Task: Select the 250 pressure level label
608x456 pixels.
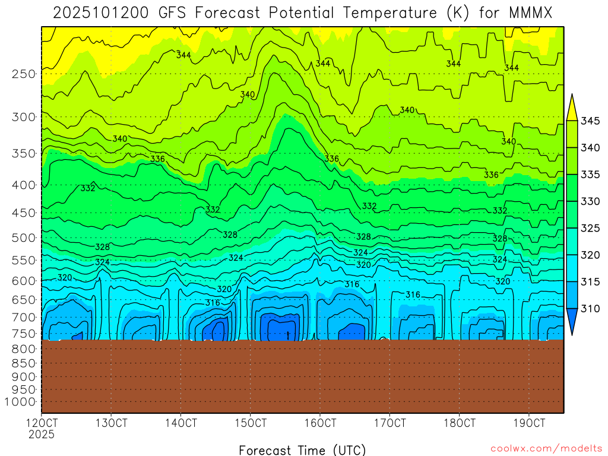Action: 24,74
